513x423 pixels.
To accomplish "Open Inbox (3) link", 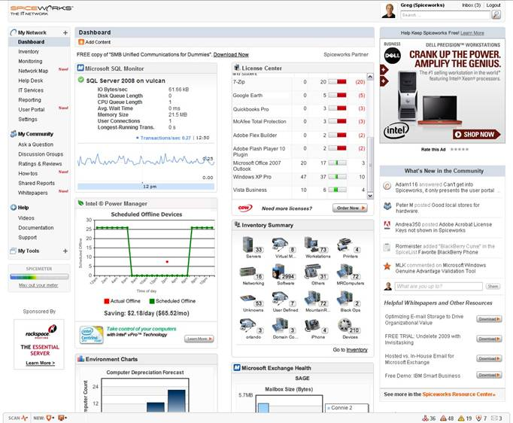I will pyautogui.click(x=471, y=5).
